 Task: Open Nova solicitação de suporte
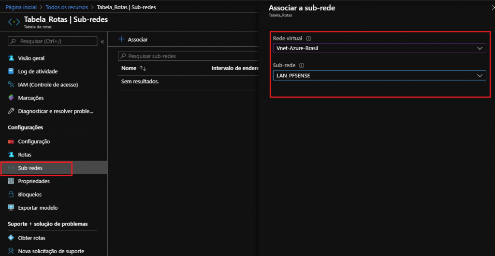pos(51,251)
